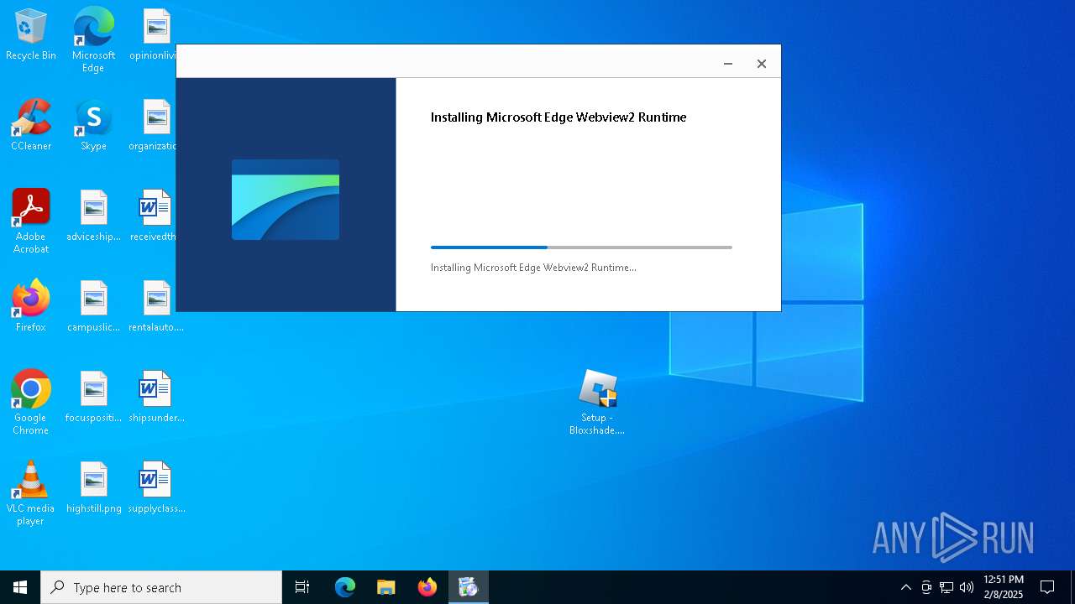Open the Google Chrome desktop shortcut

pyautogui.click(x=31, y=403)
